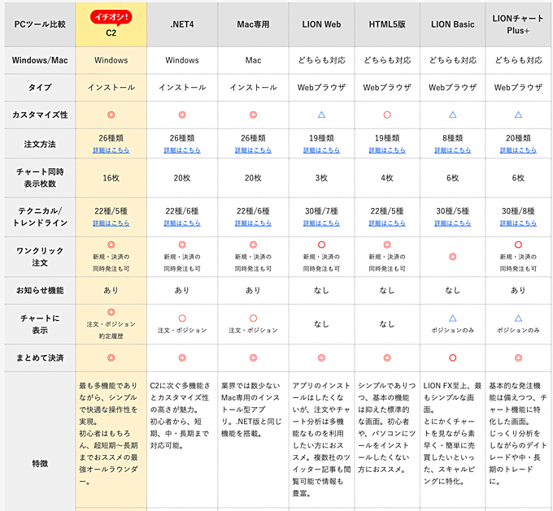The width and height of the screenshot is (553, 511).
Task: Click double-circle icon for .NET4 ワンクリック注文
Action: [x=182, y=245]
